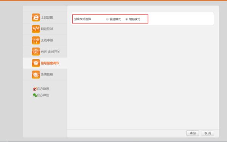Viewport: 227px width, 142px height.
Task: Click the 无线中继 antenna icon
Action: click(x=36, y=40)
